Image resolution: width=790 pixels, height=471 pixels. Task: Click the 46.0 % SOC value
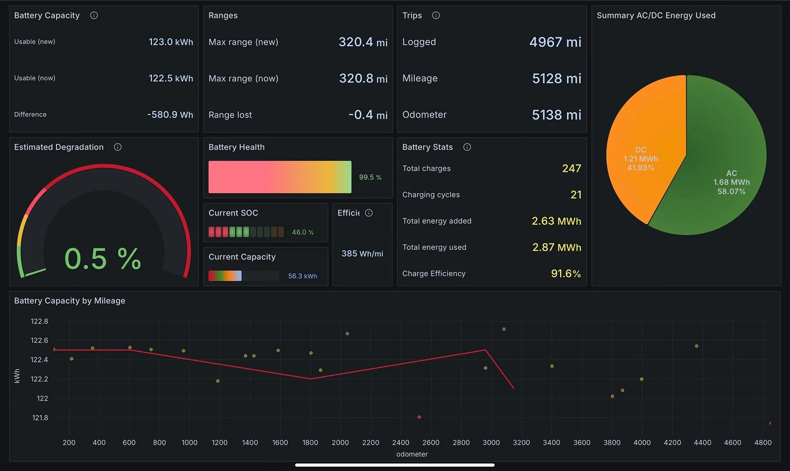pos(303,232)
